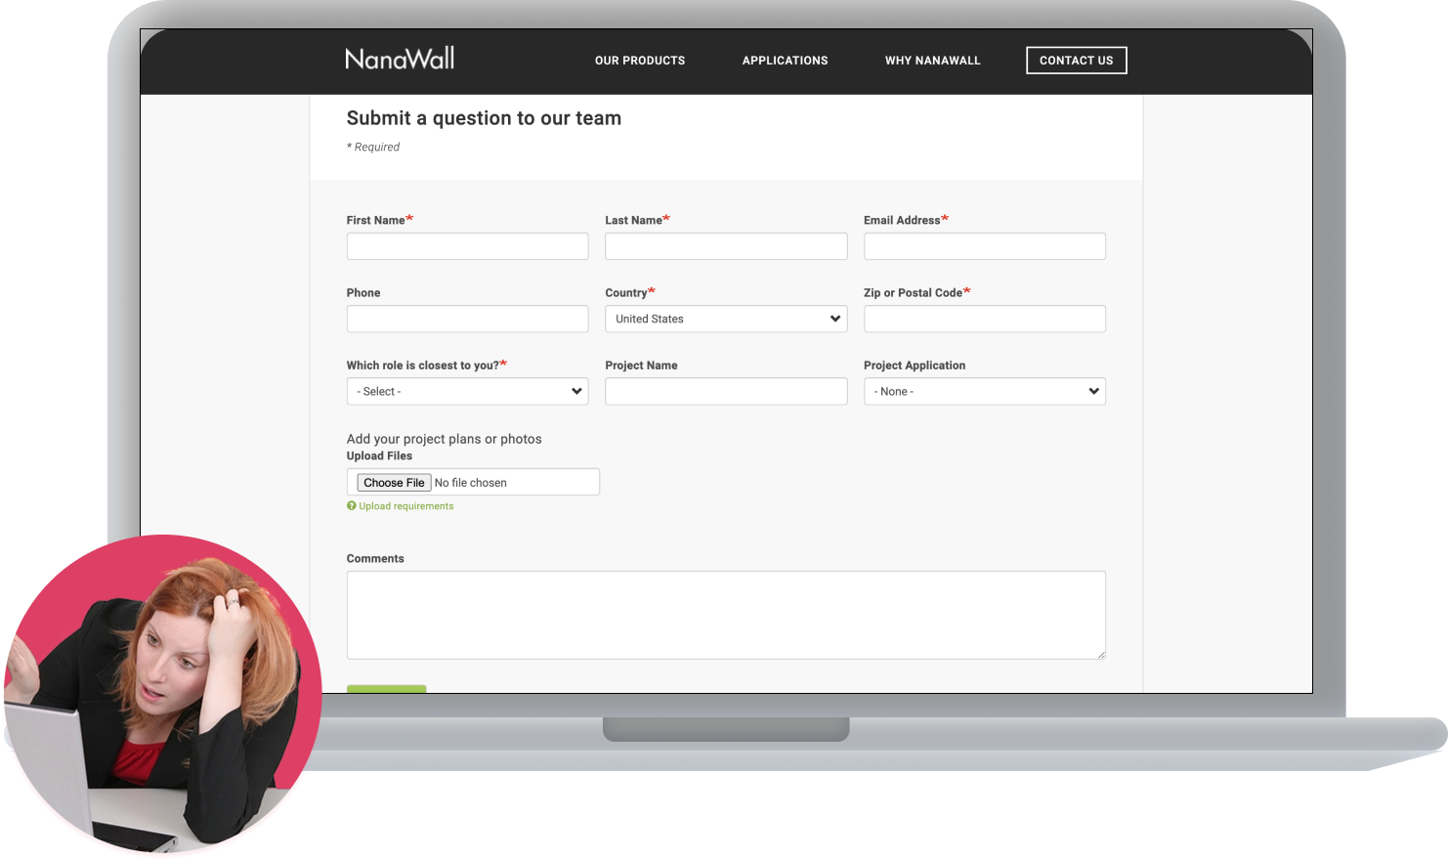Image resolution: width=1448 pixels, height=861 pixels.
Task: Click the 'Add your project plans or photos' text
Action: 444,439
